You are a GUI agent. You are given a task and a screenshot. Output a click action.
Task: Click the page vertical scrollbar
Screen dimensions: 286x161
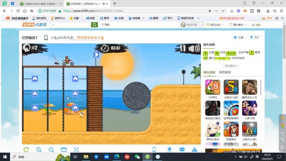284,42
